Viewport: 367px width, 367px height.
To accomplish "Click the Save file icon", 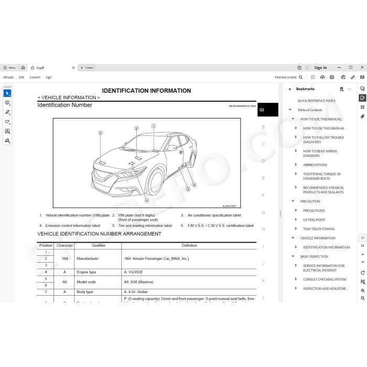I will point(312,77).
